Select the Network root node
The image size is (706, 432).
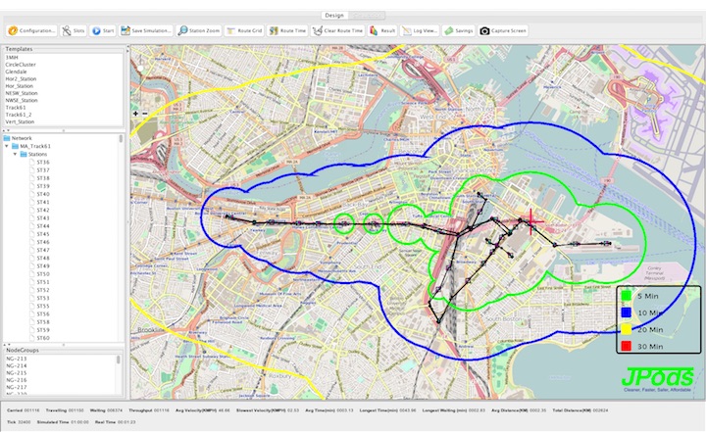click(22, 138)
